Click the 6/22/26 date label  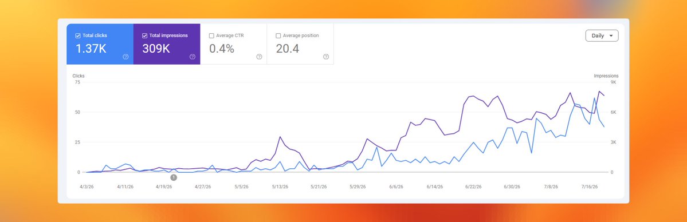tap(474, 187)
